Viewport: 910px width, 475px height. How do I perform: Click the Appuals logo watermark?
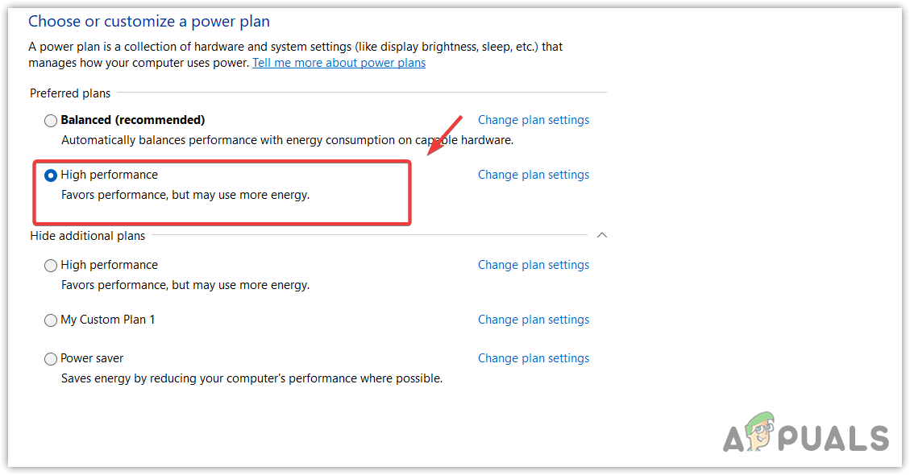(x=805, y=437)
